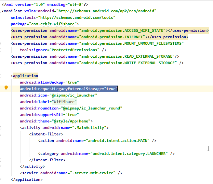
Task: Click the android:label "WifiShare" value
Action: (x=64, y=102)
